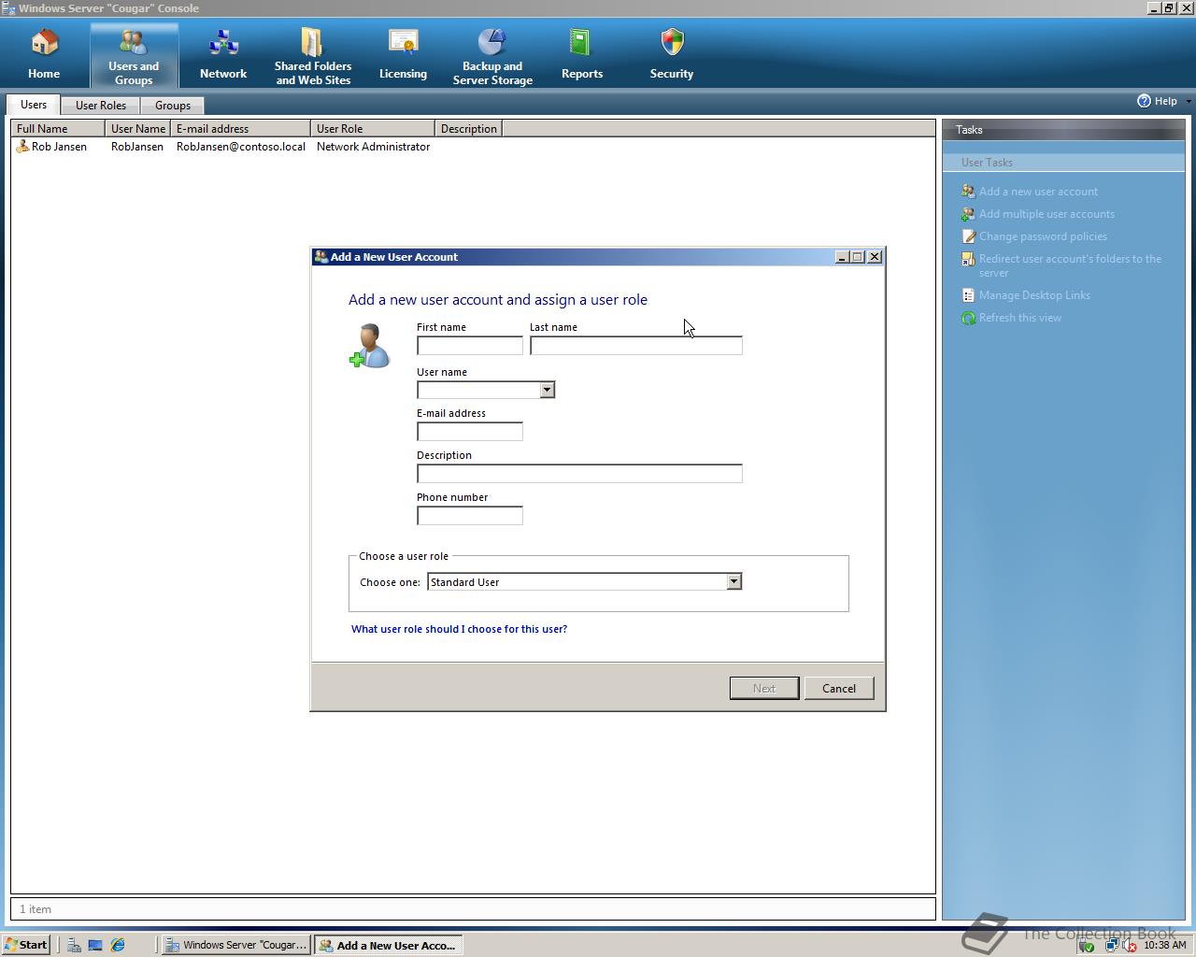1196x957 pixels.
Task: Open Backup and Server Storage
Action: 492,54
